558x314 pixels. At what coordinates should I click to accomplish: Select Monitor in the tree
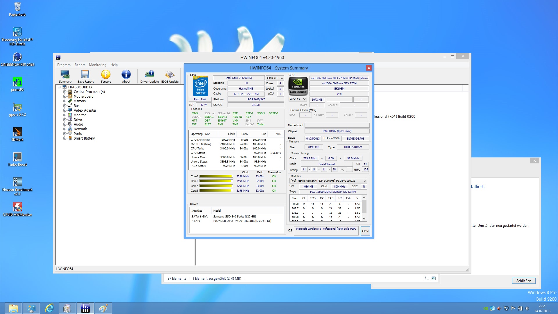click(80, 115)
